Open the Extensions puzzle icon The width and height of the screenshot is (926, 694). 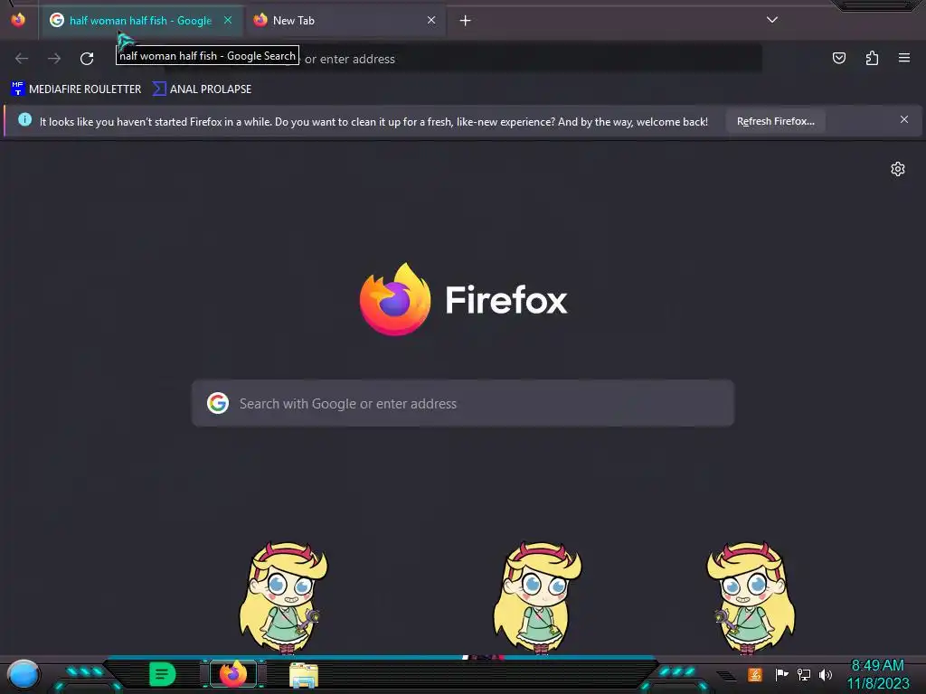(872, 58)
